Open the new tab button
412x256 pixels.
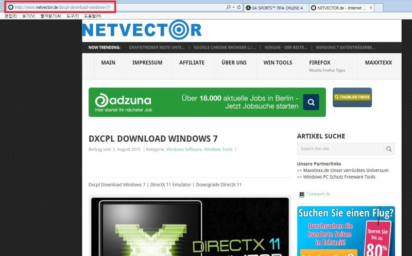(379, 8)
